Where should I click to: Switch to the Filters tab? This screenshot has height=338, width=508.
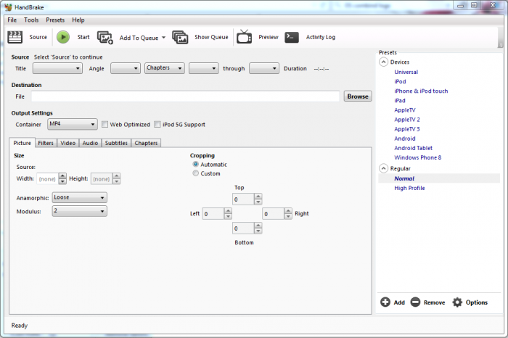[46, 143]
